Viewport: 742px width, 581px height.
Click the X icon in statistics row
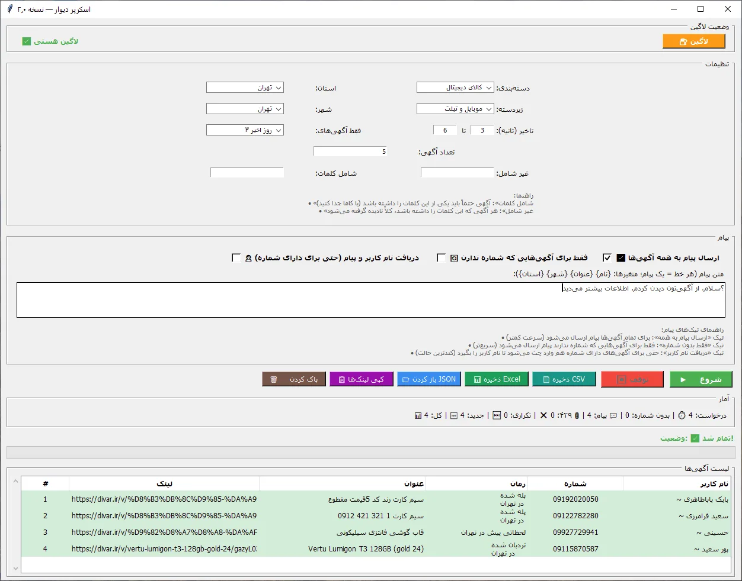click(543, 415)
